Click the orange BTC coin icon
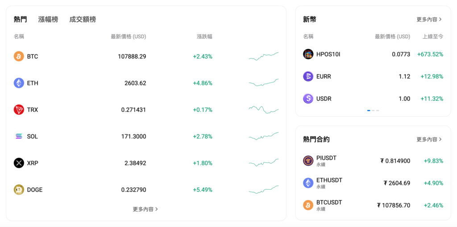The height and width of the screenshot is (227, 457). [x=19, y=56]
